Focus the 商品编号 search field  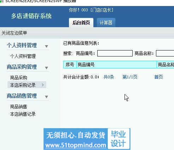[115, 53]
